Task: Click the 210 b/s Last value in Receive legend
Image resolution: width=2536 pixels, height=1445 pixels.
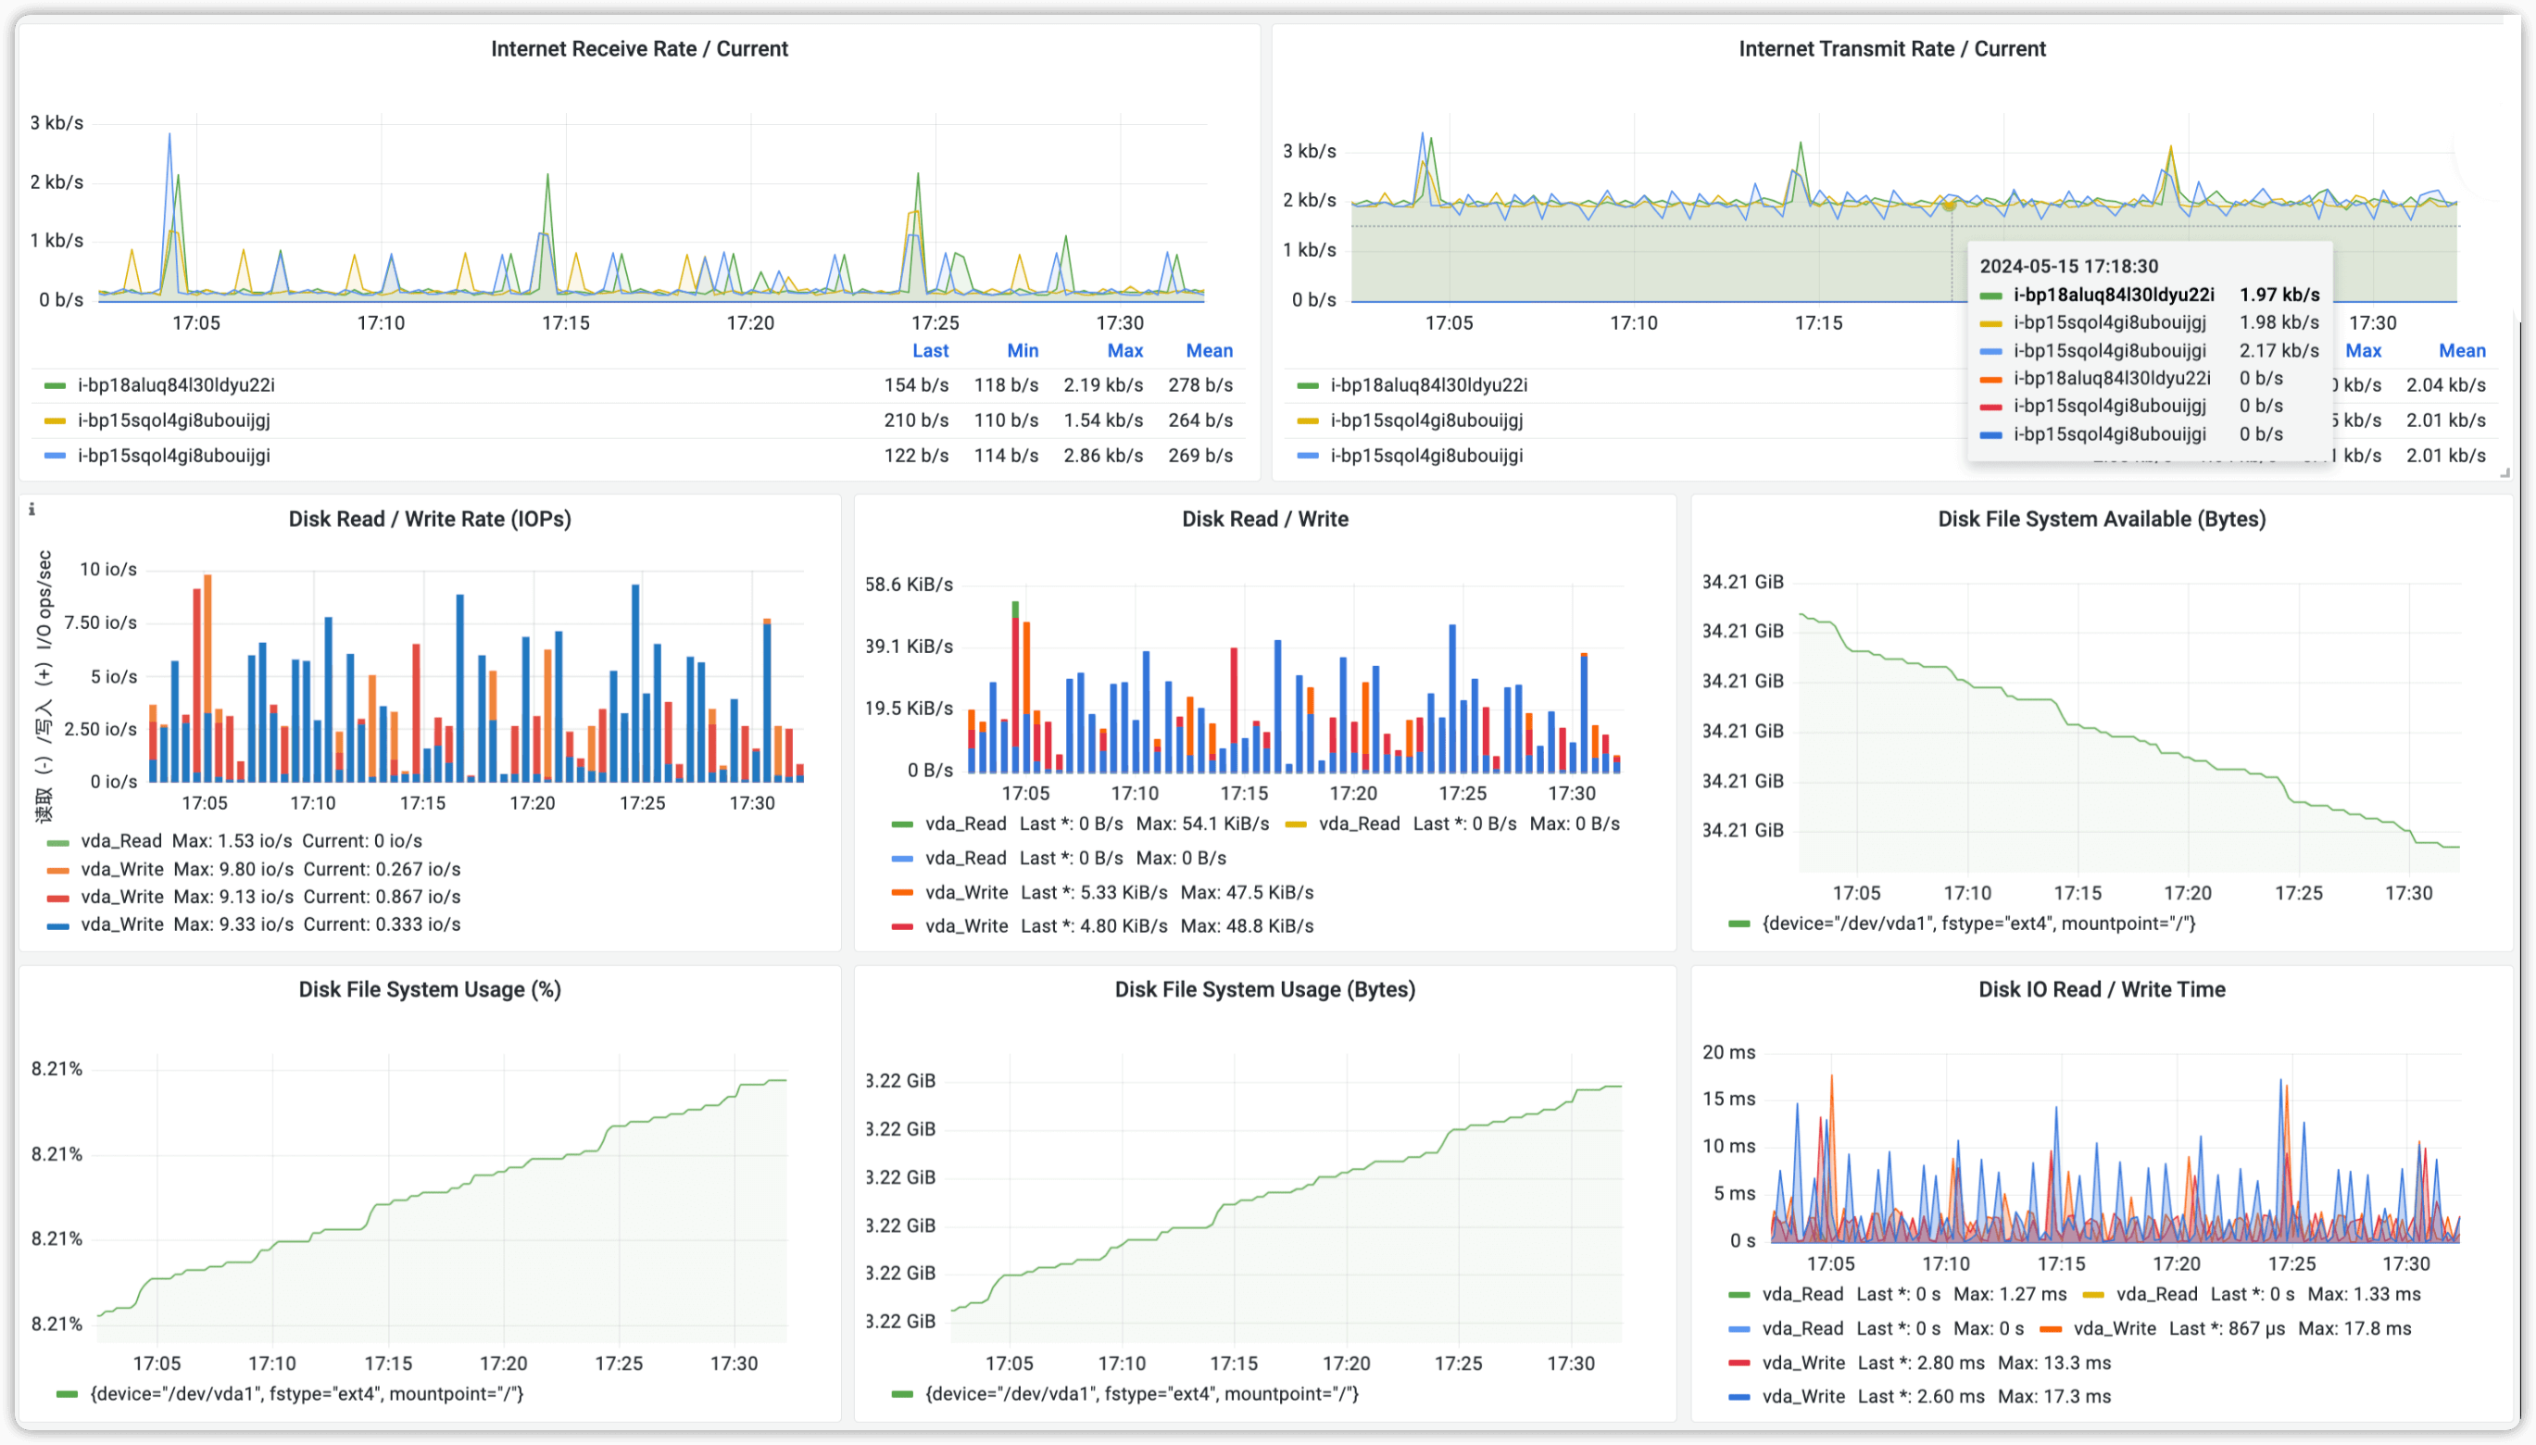Action: pos(916,420)
